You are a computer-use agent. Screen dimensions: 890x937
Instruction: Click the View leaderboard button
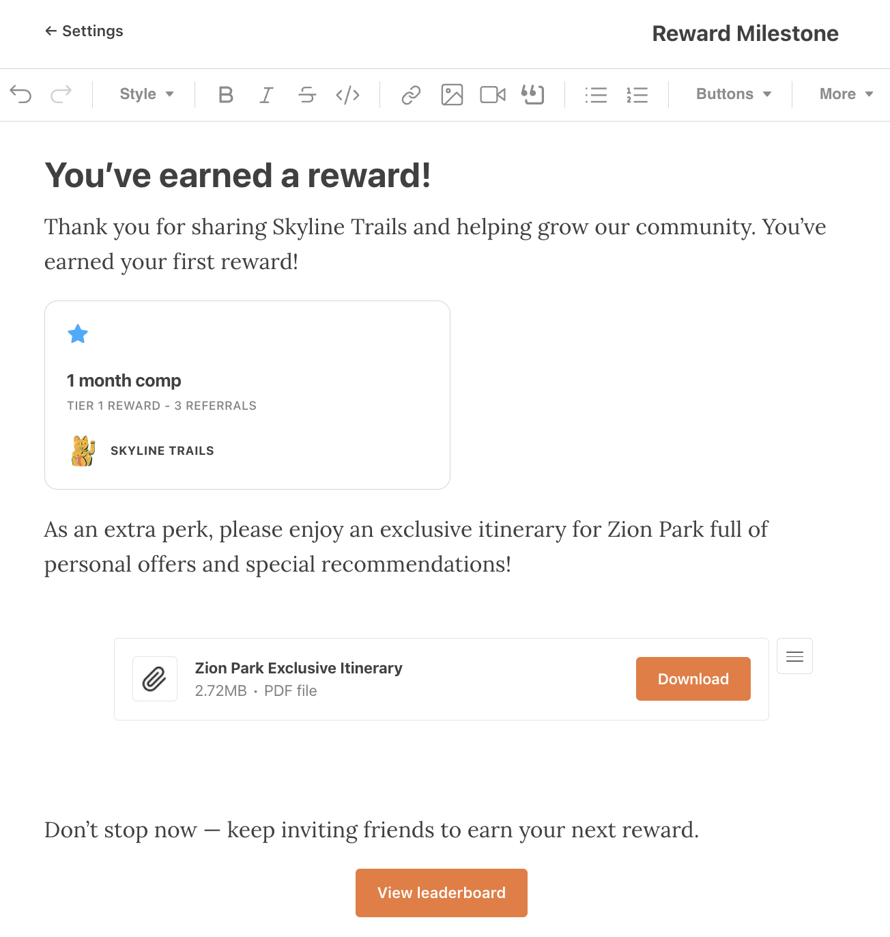[442, 893]
